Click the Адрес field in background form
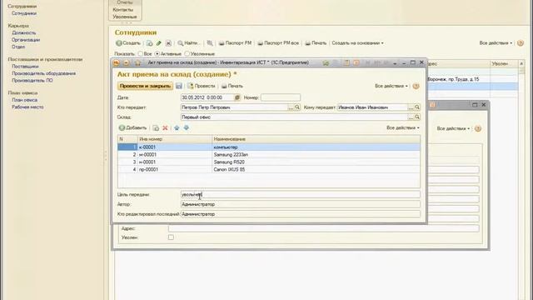533x300 pixels. [324, 228]
